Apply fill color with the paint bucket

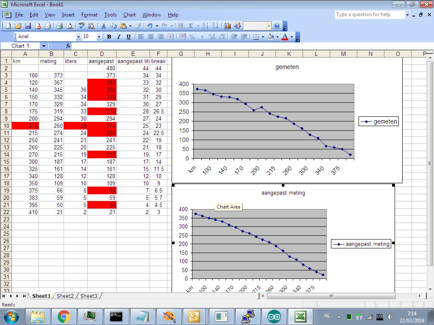pyautogui.click(x=271, y=37)
